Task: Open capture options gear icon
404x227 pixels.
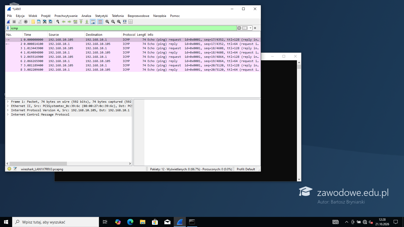Action: point(26,22)
